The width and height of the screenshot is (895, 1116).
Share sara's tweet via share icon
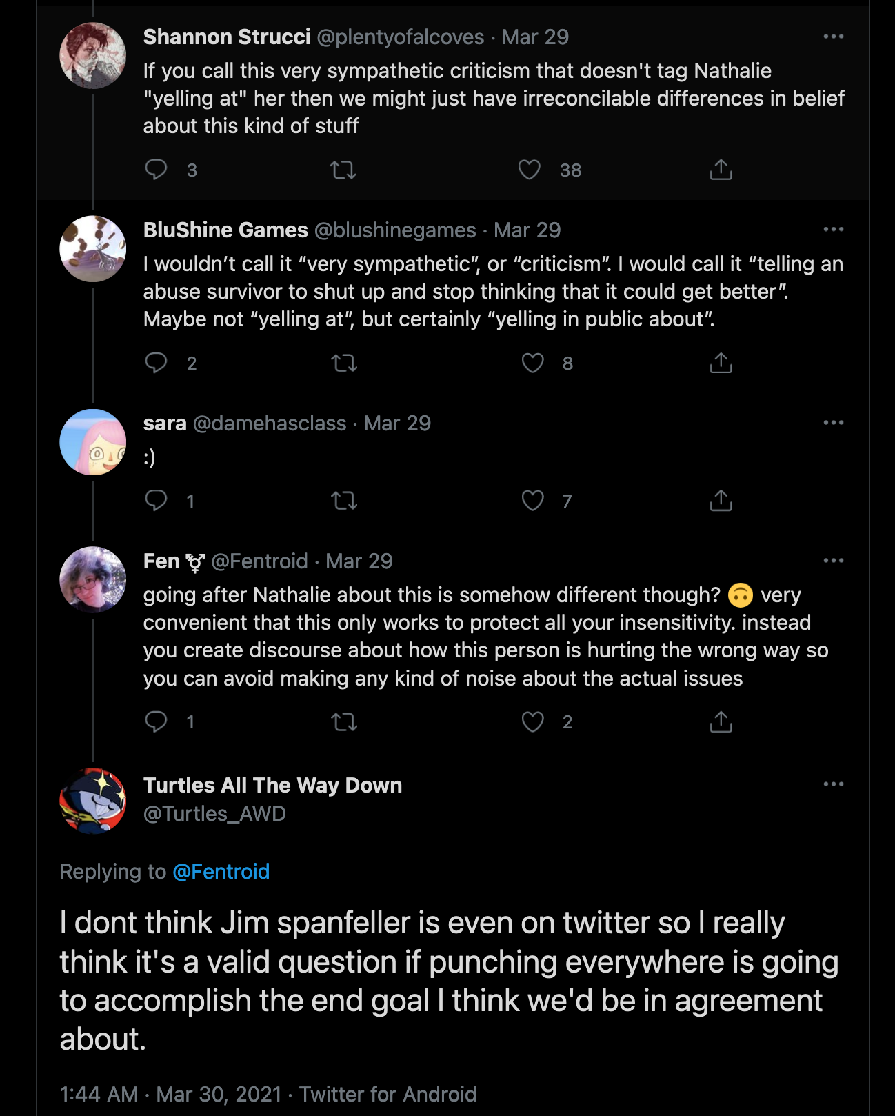721,501
